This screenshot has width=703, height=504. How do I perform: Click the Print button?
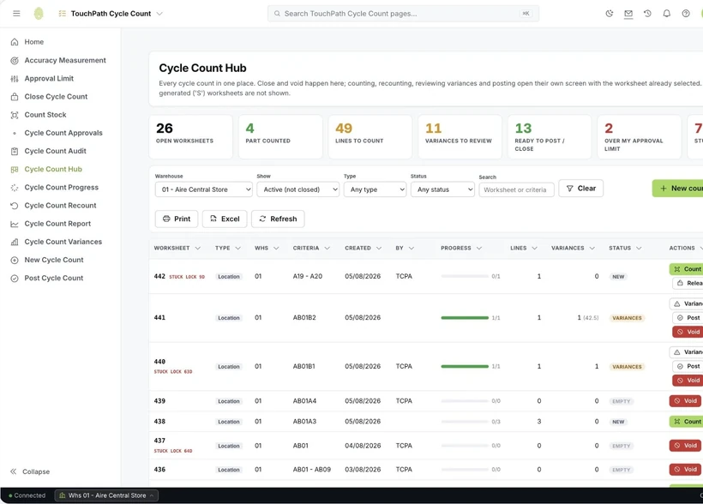(x=177, y=219)
